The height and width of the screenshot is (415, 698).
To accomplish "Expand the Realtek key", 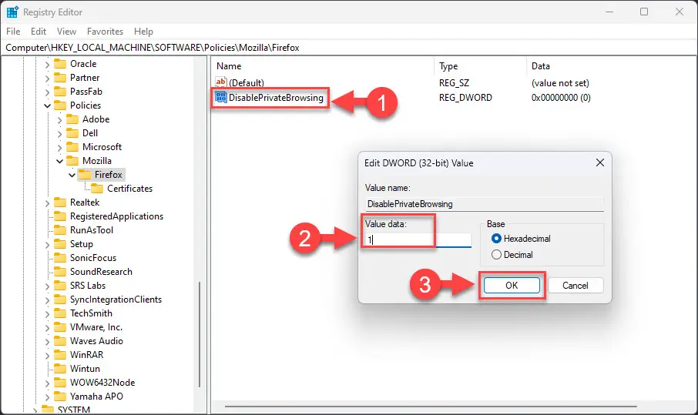I will [x=47, y=203].
